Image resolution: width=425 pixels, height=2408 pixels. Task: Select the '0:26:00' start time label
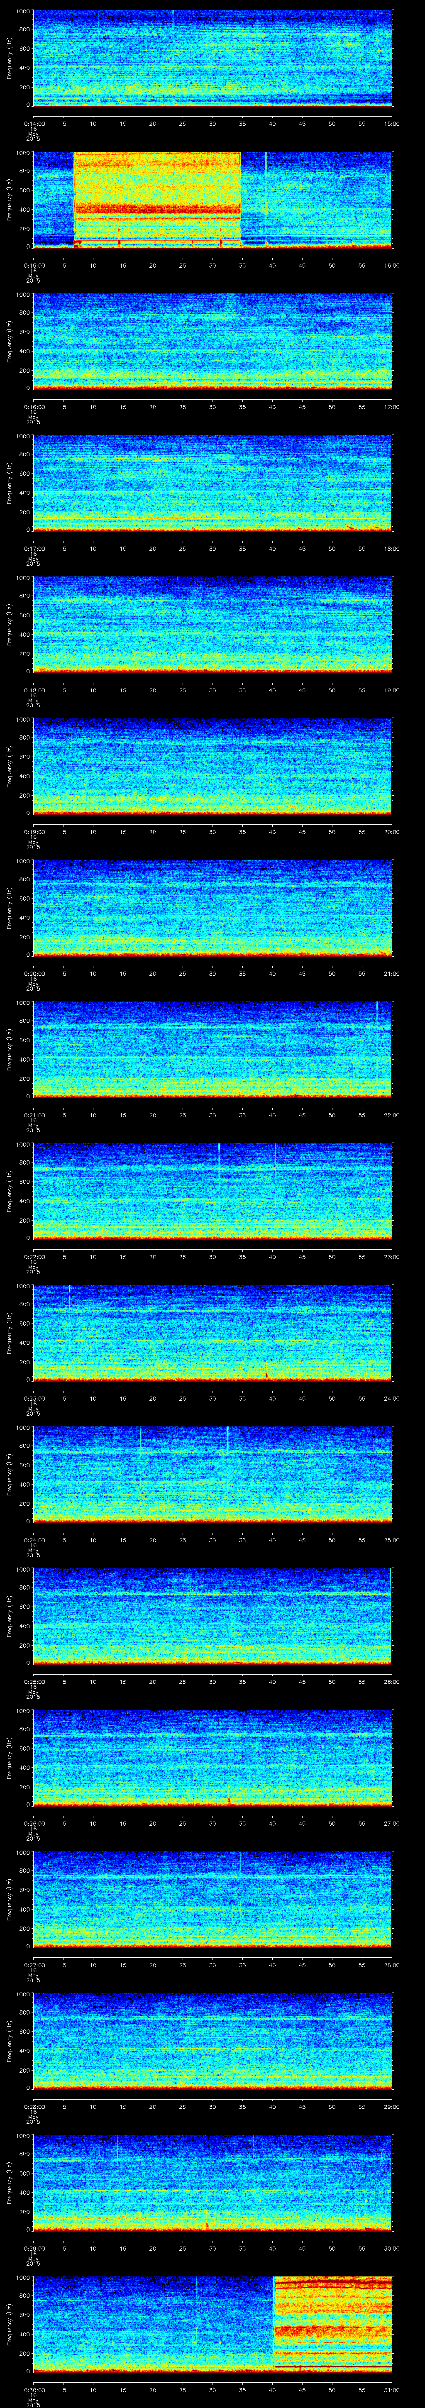coord(34,1823)
